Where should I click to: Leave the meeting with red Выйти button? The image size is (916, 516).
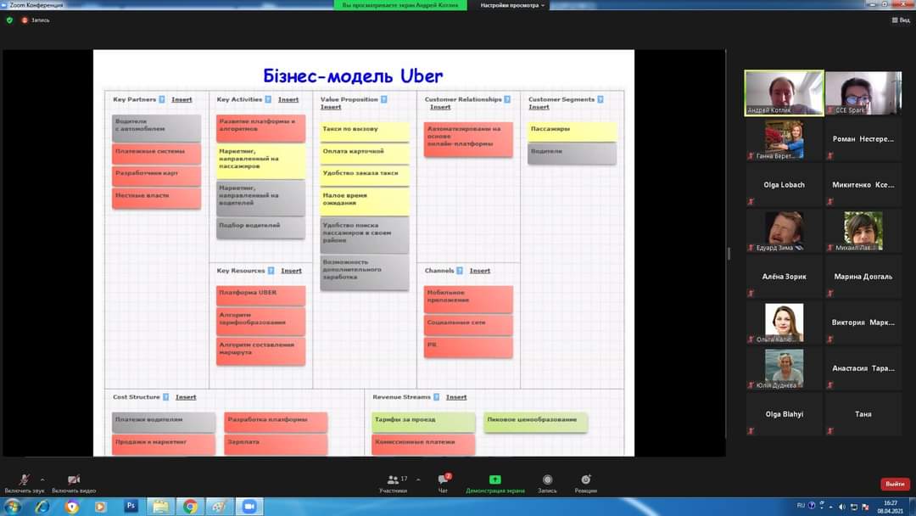(x=895, y=484)
